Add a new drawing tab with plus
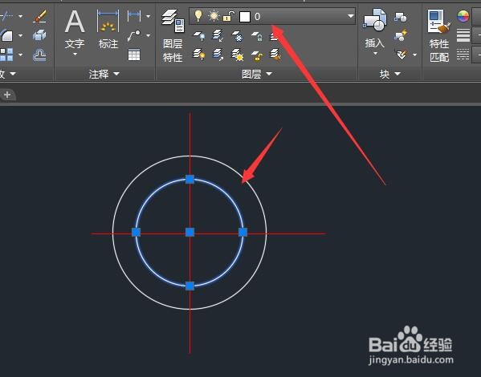Image resolution: width=481 pixels, height=377 pixels. (x=7, y=95)
